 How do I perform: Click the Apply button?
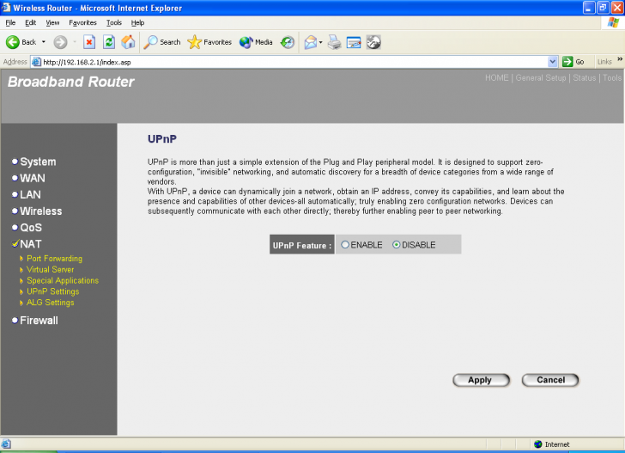tap(481, 380)
